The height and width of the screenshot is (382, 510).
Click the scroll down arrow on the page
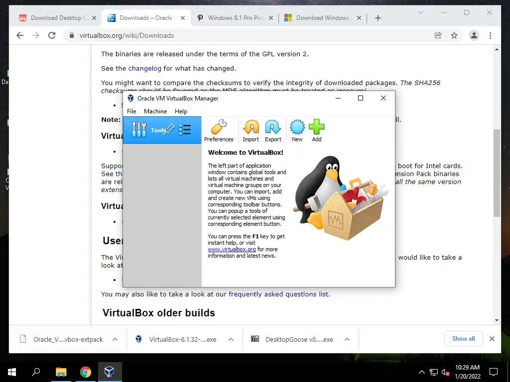(497, 320)
